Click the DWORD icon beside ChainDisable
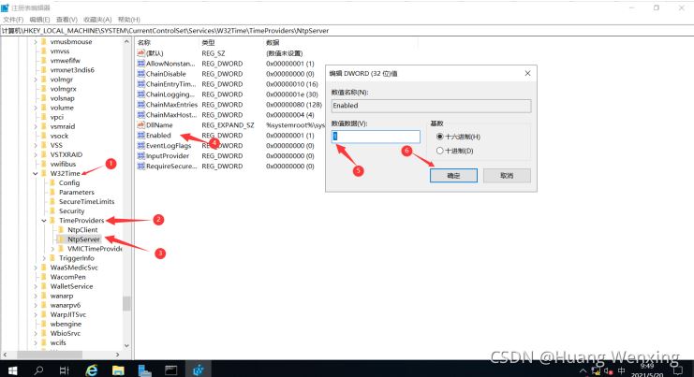Viewport: 694px width, 377px height. (x=140, y=74)
